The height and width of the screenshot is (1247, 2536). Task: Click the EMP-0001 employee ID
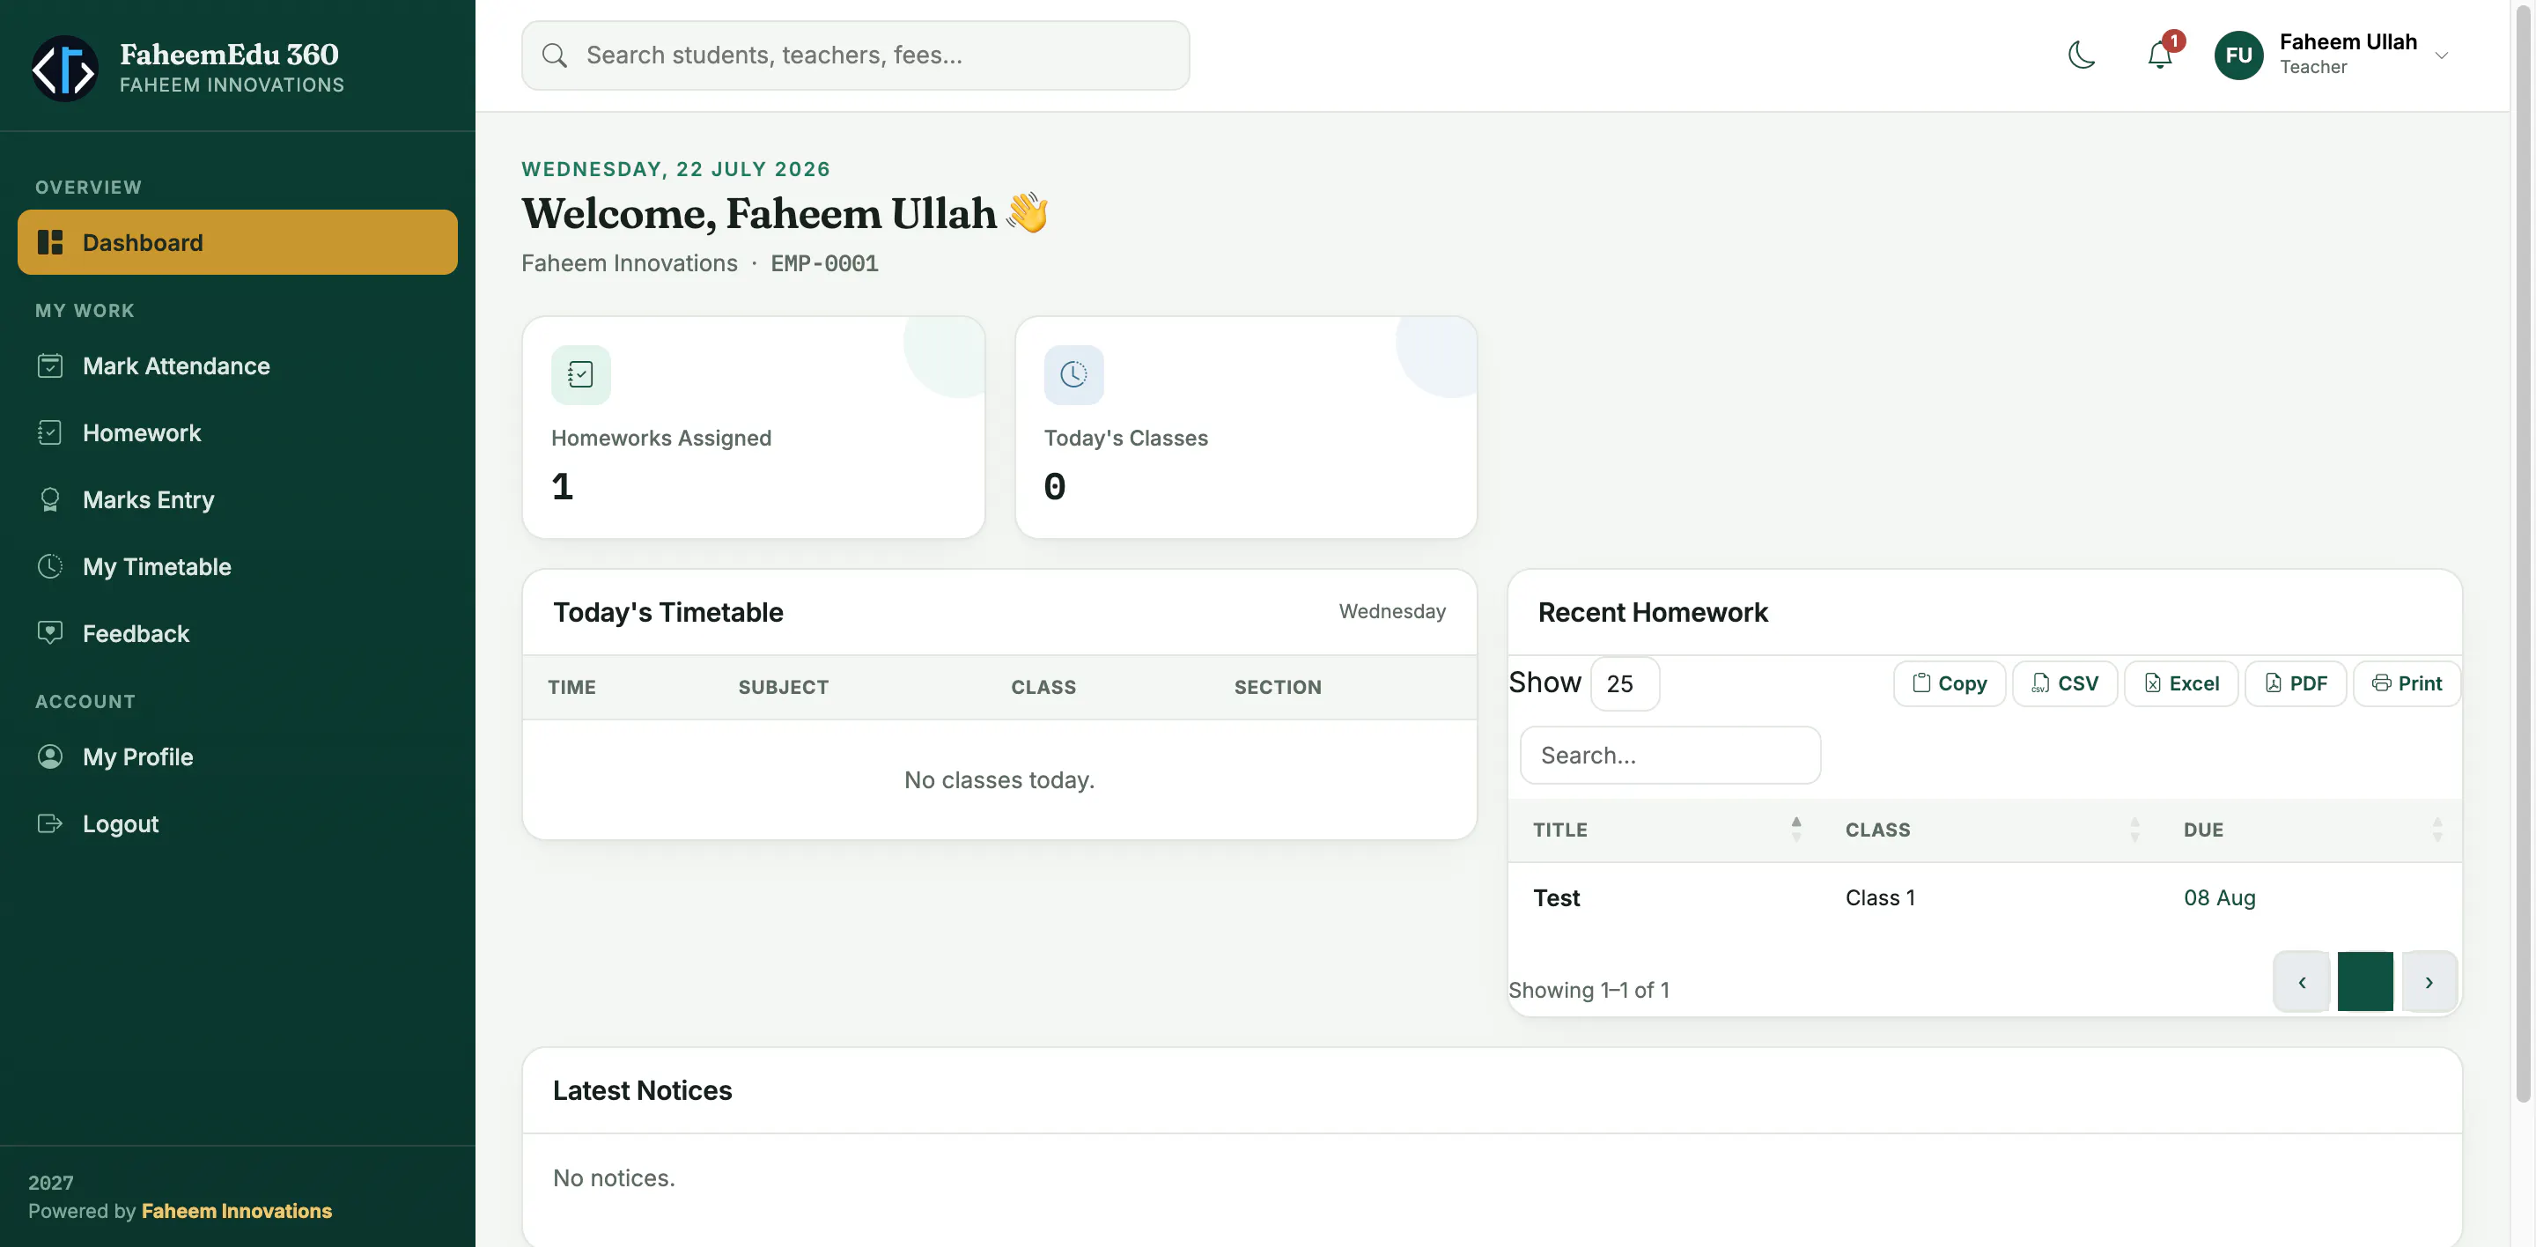click(824, 264)
